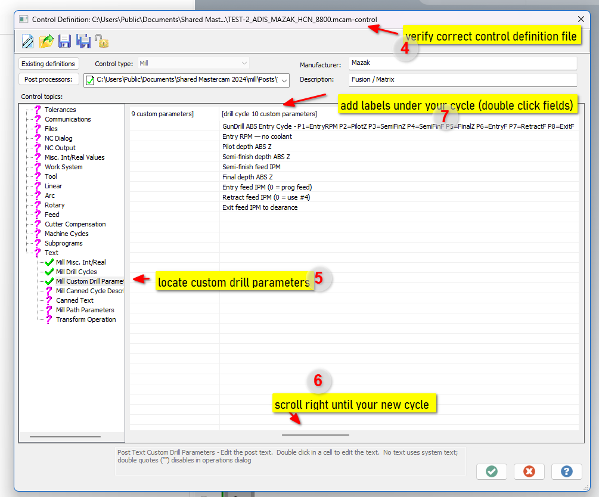
Task: Open help via the question mark button
Action: [566, 471]
